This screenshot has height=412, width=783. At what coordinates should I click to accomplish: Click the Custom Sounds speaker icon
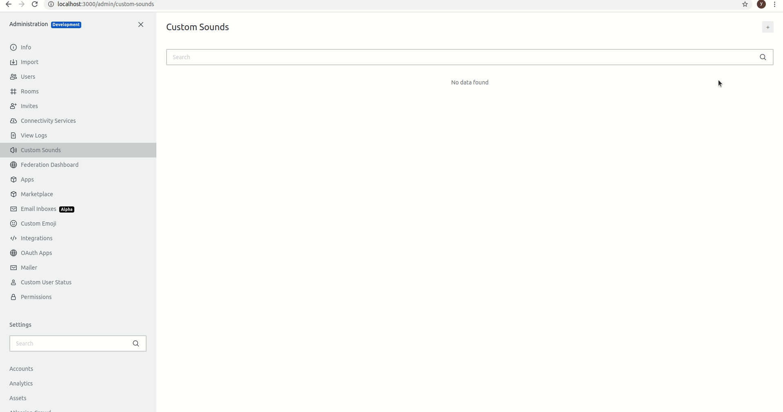[13, 150]
